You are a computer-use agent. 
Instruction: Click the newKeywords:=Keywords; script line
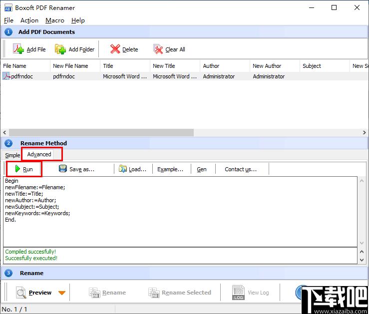(x=37, y=213)
